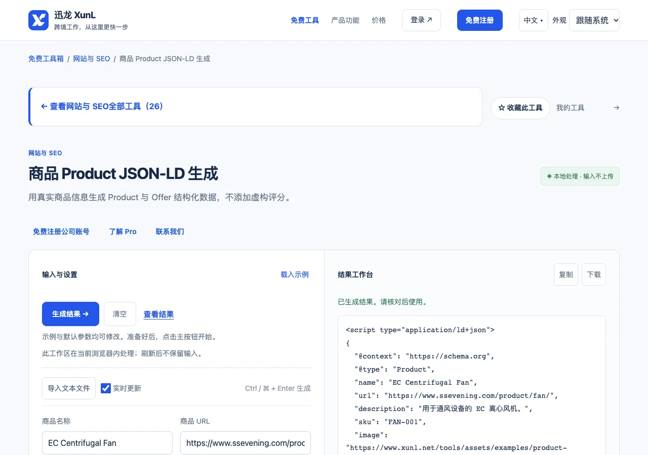Click the 已生成结果。请核对后使用。 status text
Viewport: 648px width, 455px height.
click(383, 302)
